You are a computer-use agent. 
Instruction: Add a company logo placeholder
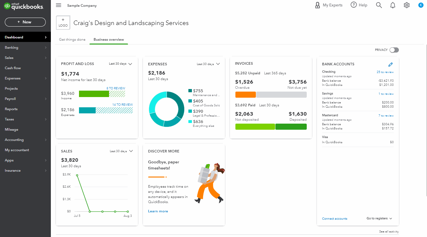click(63, 23)
